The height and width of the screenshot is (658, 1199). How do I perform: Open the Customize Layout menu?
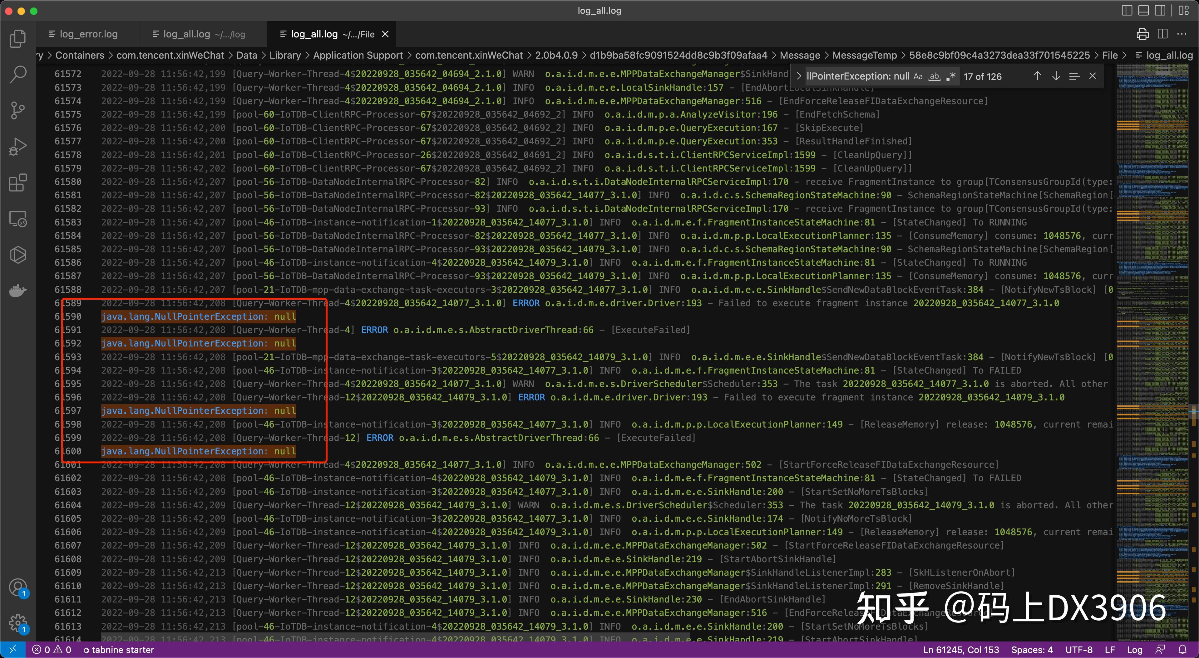coord(1184,10)
